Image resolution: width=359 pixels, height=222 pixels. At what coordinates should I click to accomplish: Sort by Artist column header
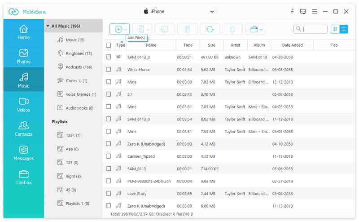point(235,45)
